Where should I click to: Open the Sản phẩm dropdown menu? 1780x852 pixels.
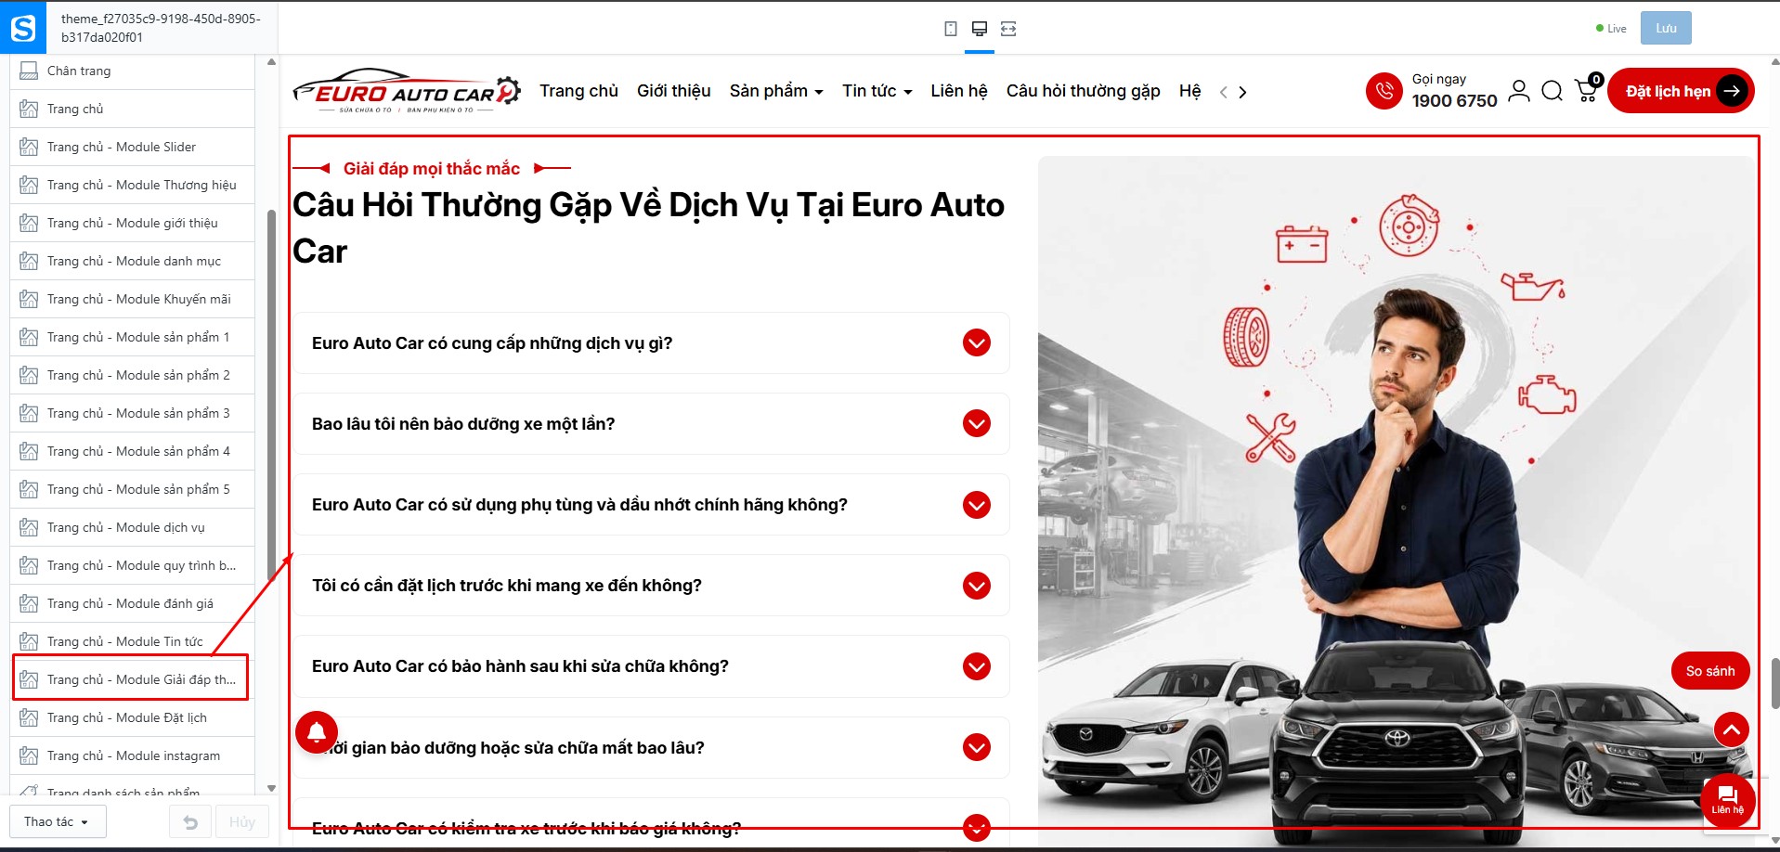tap(776, 91)
